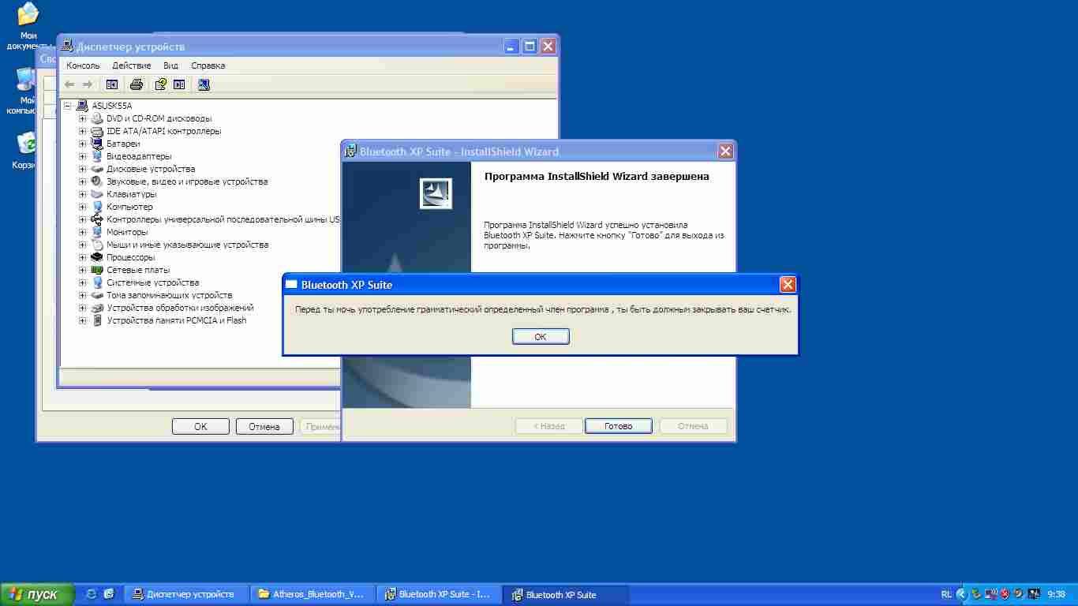Image resolution: width=1078 pixels, height=606 pixels.
Task: Expand IDE ATA/ATAPI контроллеры
Action: 83,131
